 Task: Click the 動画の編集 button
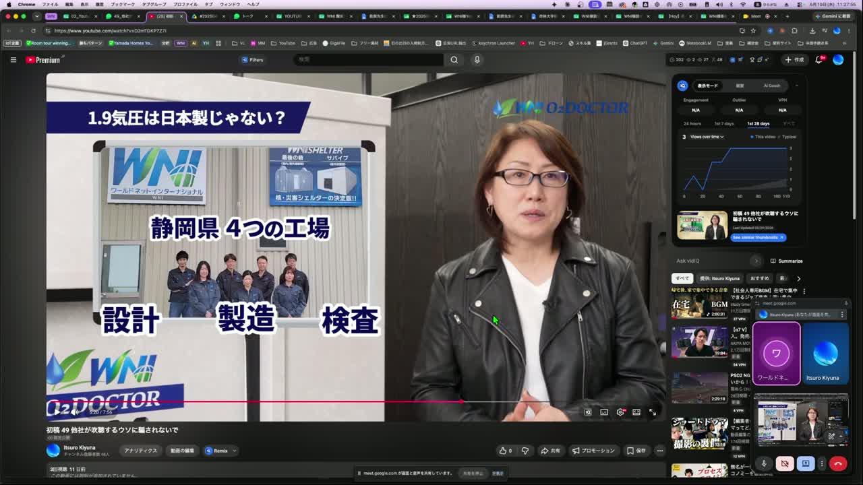coord(182,451)
